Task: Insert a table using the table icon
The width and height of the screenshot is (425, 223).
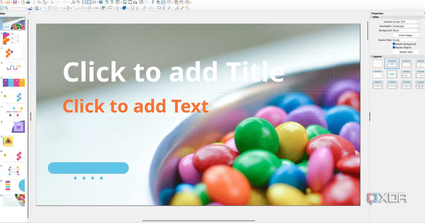Action: (x=118, y=2)
